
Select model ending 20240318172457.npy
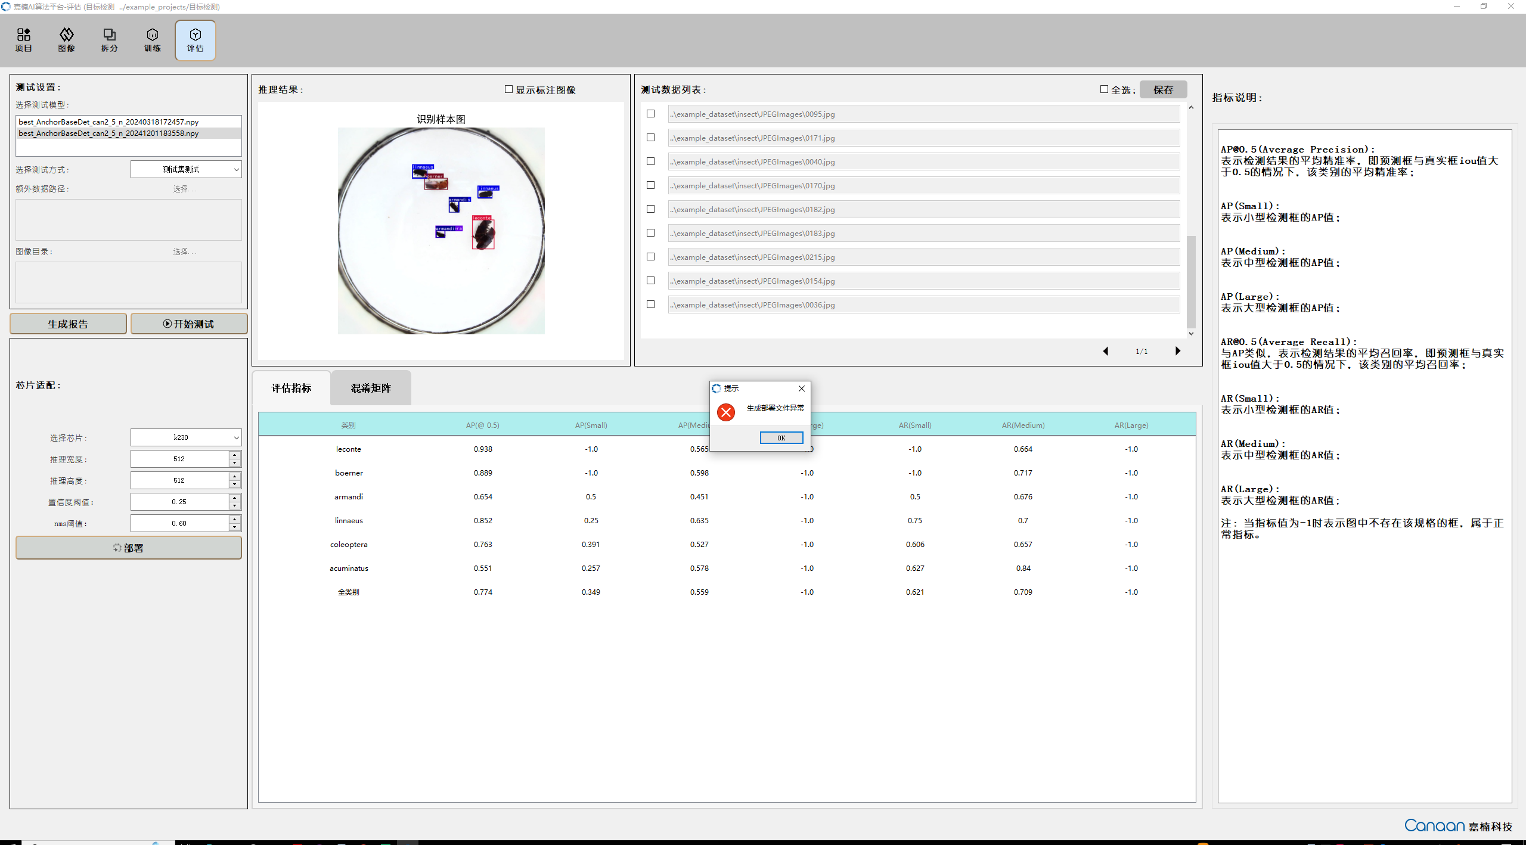pyautogui.click(x=108, y=122)
